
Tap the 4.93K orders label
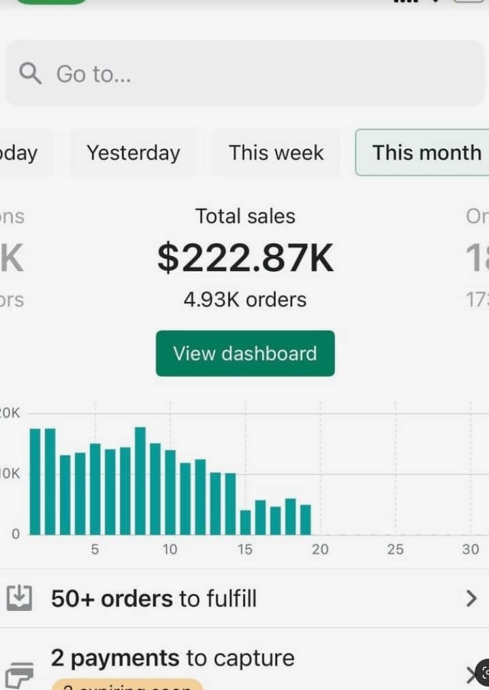245,300
